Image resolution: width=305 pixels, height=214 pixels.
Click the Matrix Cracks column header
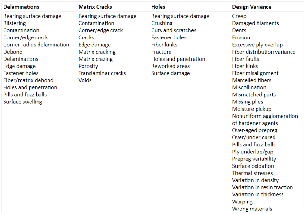(x=95, y=7)
